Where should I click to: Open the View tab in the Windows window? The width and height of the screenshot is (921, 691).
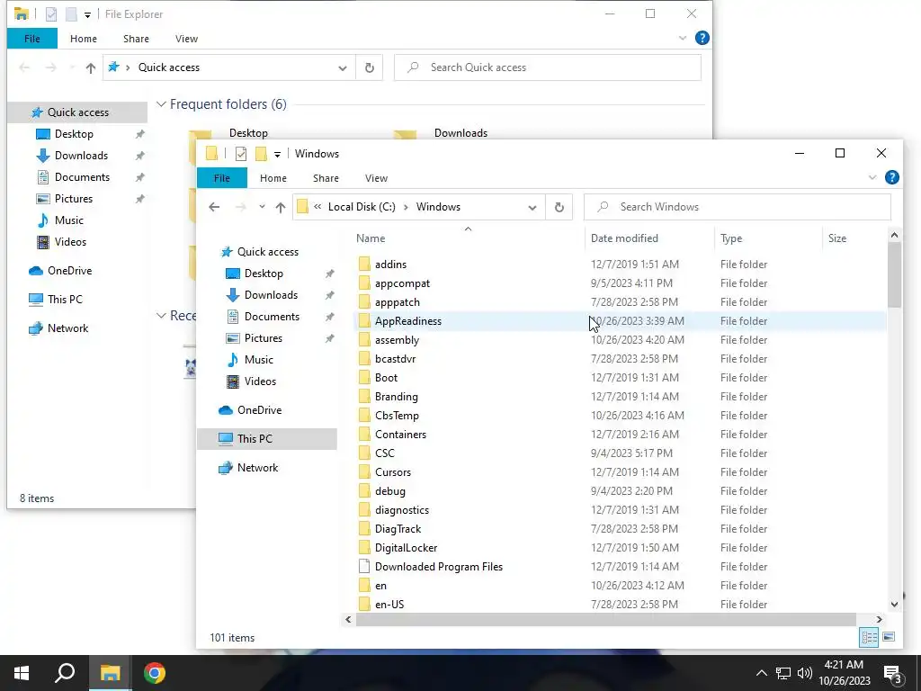(x=376, y=178)
